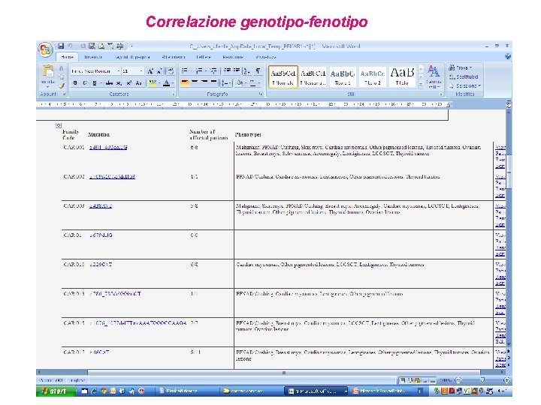Image resolution: width=541 pixels, height=405 pixels.
Task: Click the Format Painter brush icon
Action: (61, 85)
